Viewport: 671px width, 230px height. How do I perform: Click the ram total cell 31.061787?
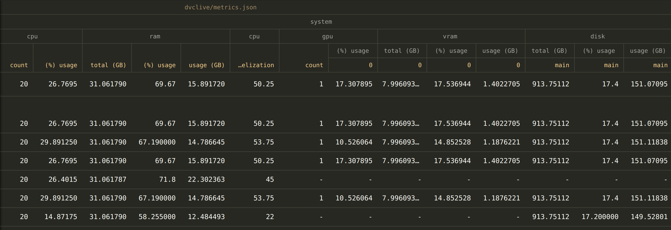tap(108, 180)
